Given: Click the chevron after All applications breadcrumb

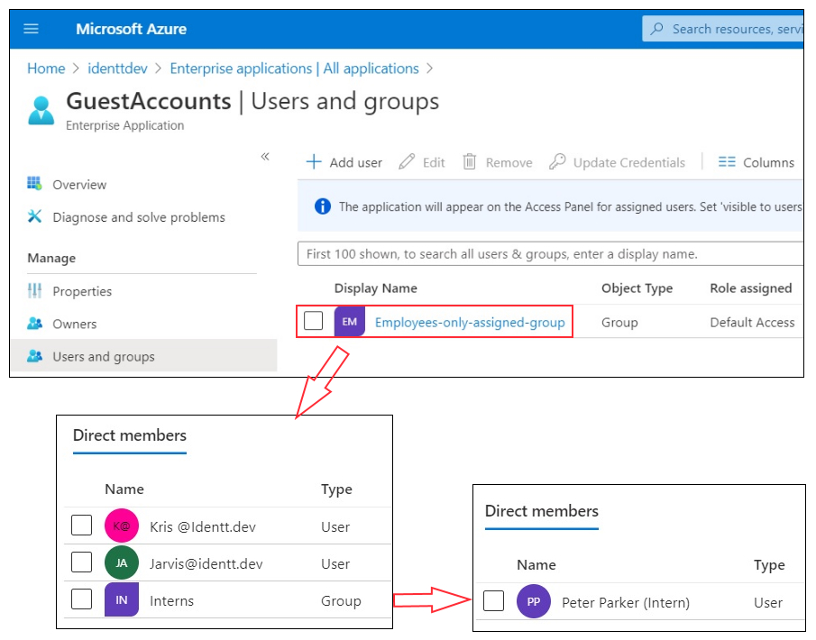Looking at the screenshot, I should [x=430, y=69].
